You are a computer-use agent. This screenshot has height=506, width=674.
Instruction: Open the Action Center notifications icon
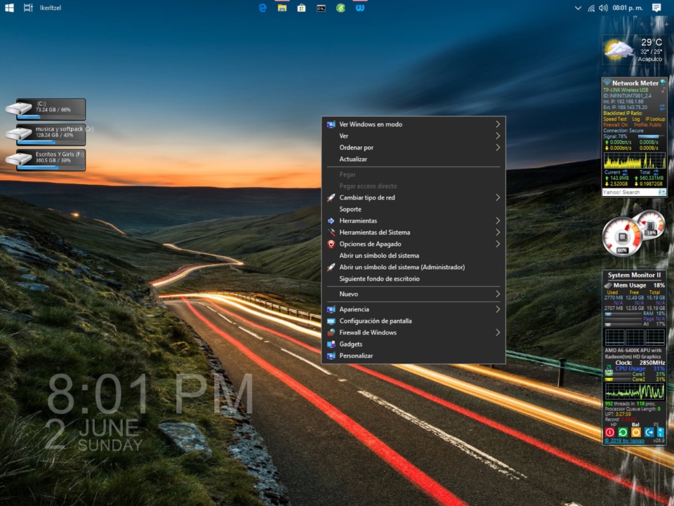click(x=656, y=8)
